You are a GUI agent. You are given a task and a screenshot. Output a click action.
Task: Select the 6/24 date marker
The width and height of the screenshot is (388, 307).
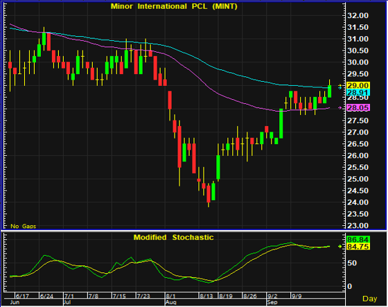46,296
